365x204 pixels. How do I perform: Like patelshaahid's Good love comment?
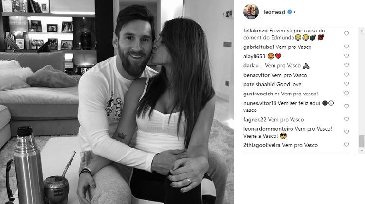347,84
